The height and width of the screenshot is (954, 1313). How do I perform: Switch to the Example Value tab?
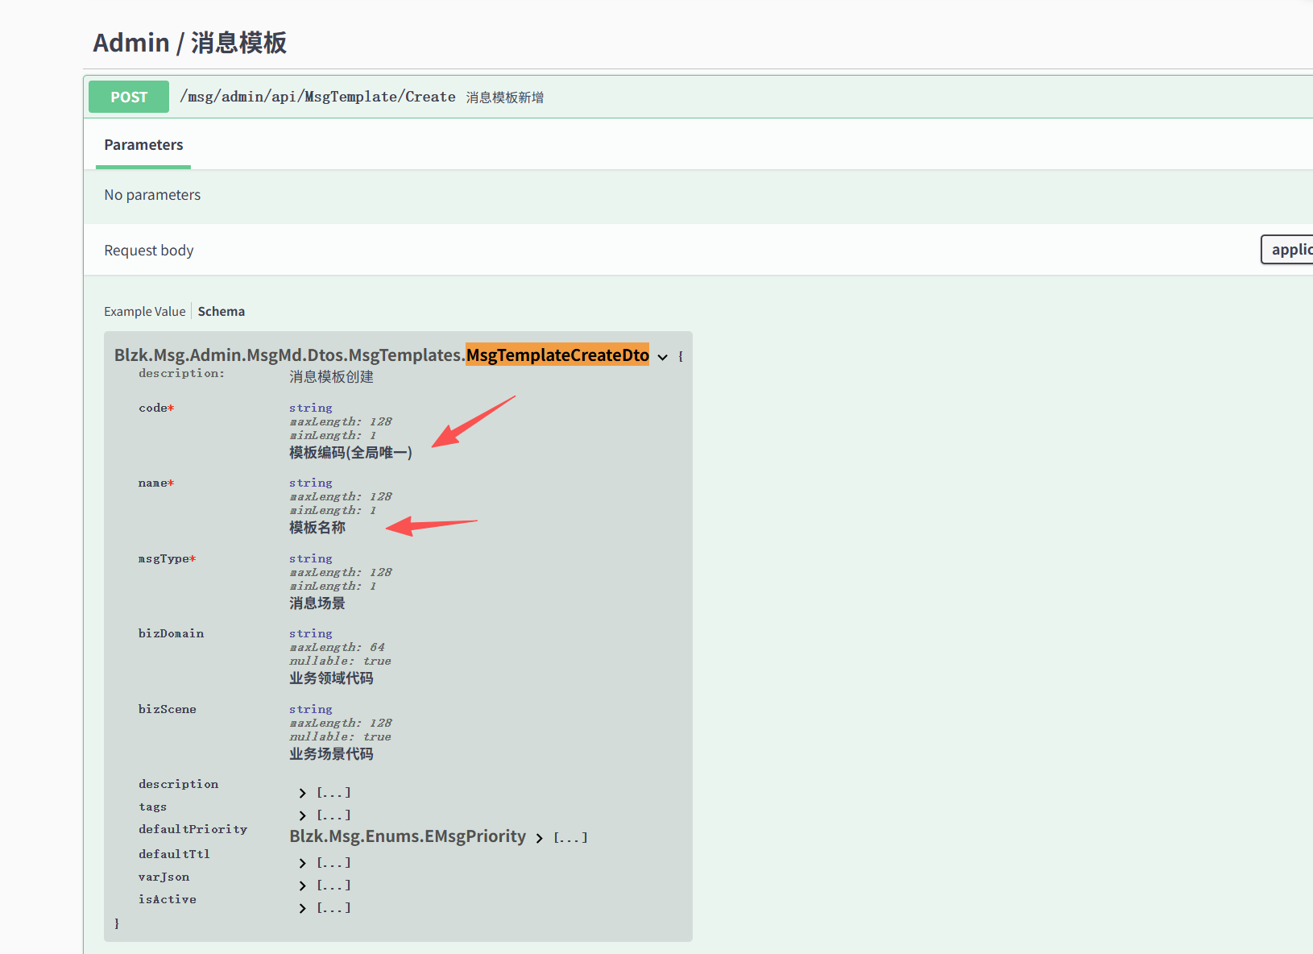pyautogui.click(x=145, y=312)
